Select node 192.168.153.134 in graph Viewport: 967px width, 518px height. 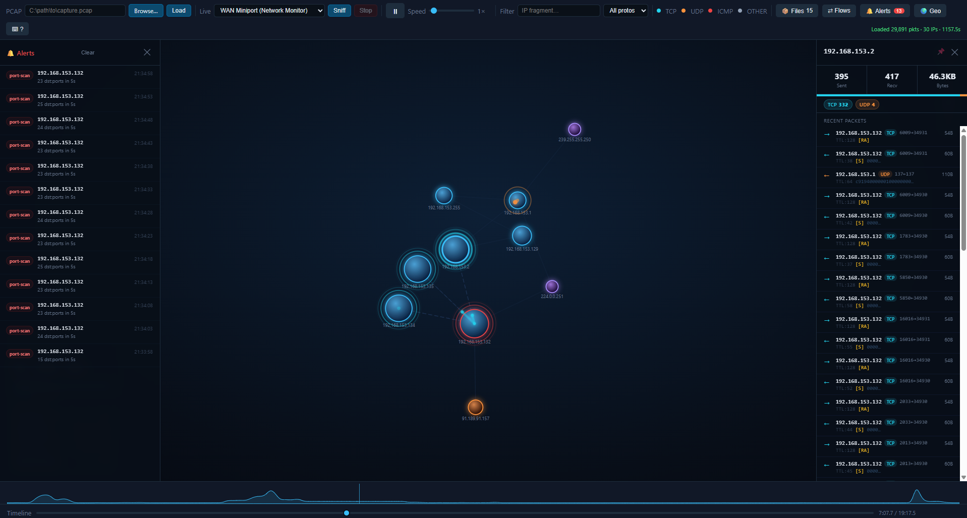pos(399,308)
